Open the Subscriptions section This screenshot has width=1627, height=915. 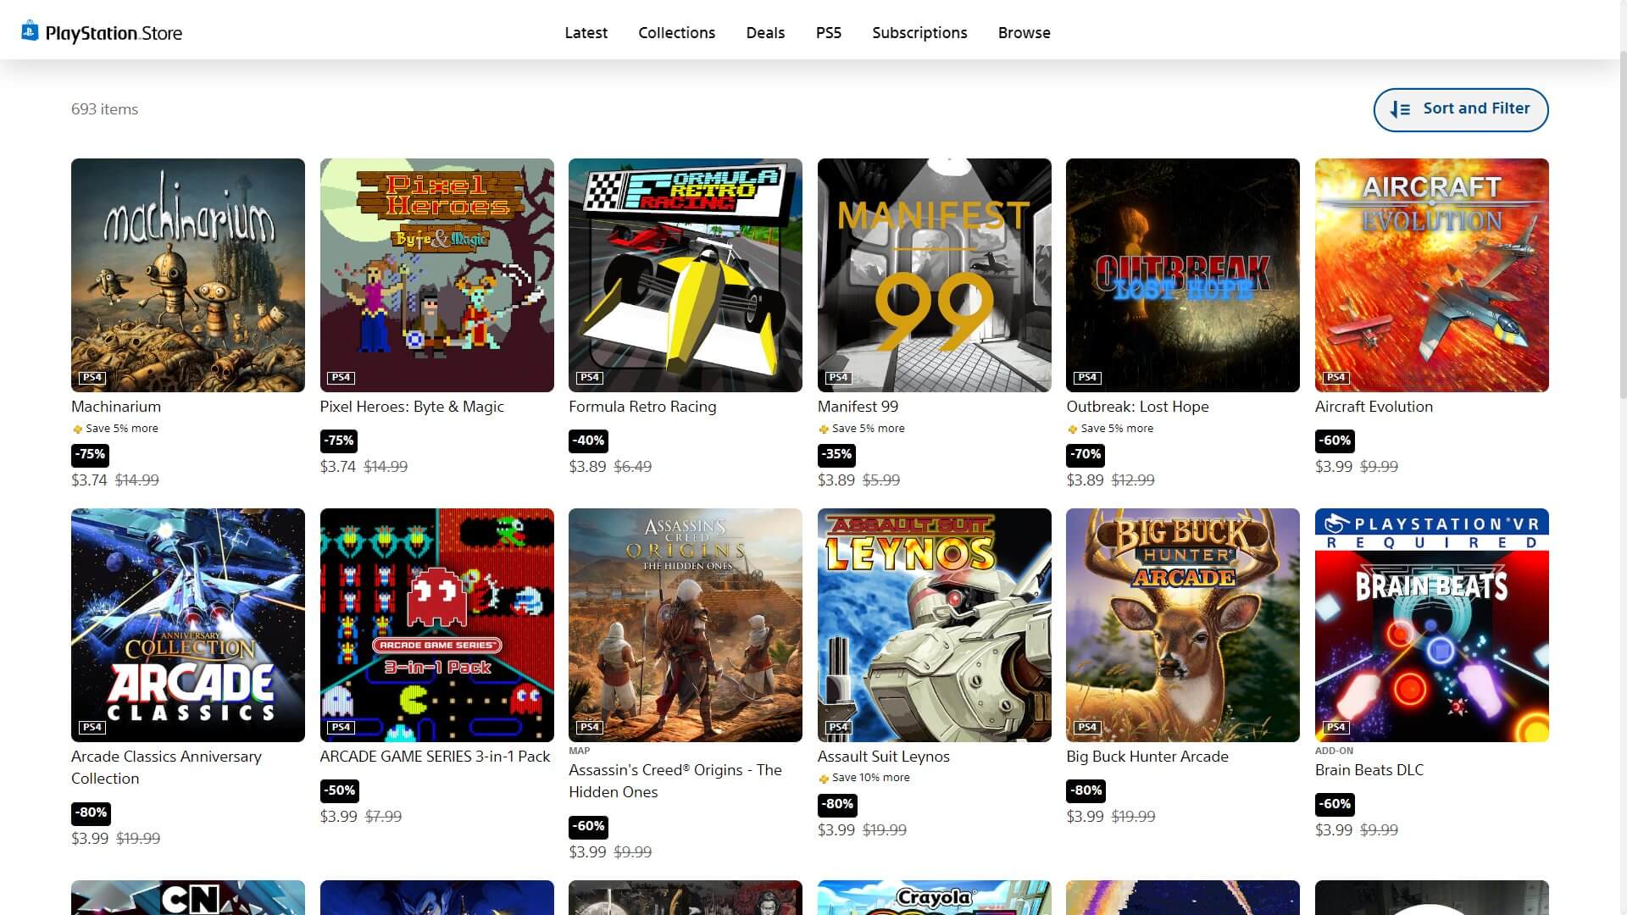(x=919, y=33)
